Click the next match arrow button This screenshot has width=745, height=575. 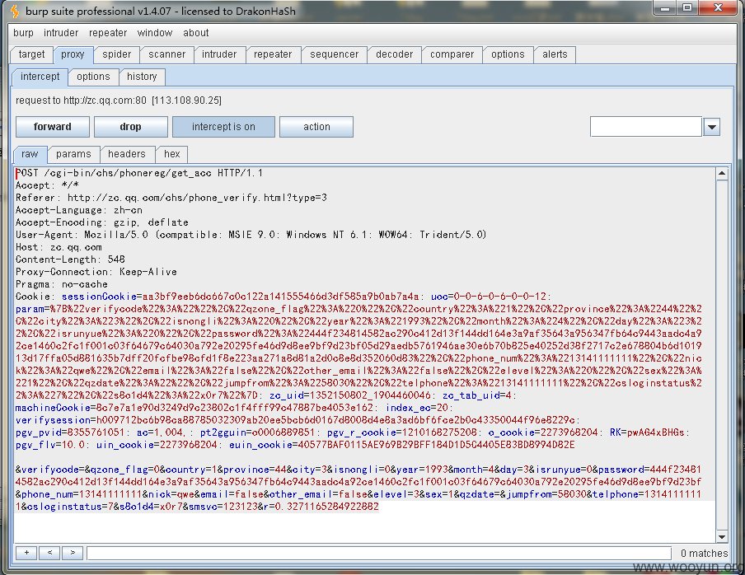(73, 553)
